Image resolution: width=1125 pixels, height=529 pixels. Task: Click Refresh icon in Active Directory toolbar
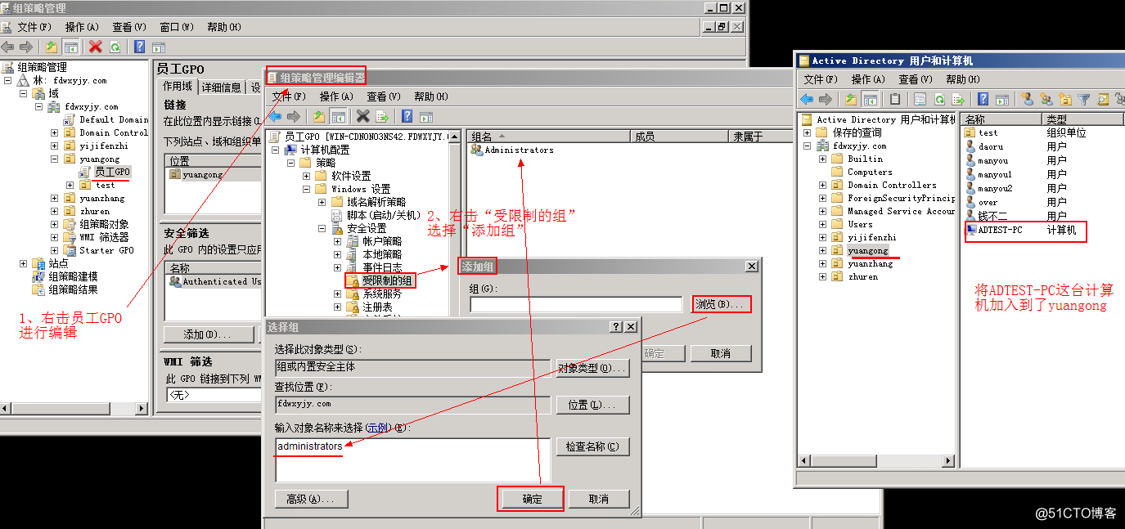click(x=939, y=100)
